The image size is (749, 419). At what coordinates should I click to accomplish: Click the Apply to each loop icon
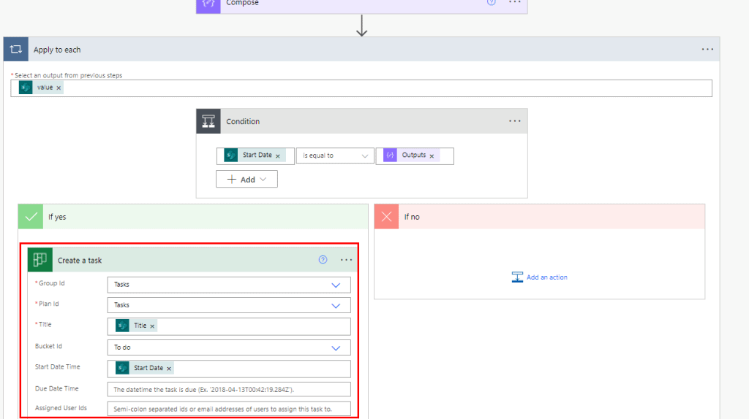point(16,49)
